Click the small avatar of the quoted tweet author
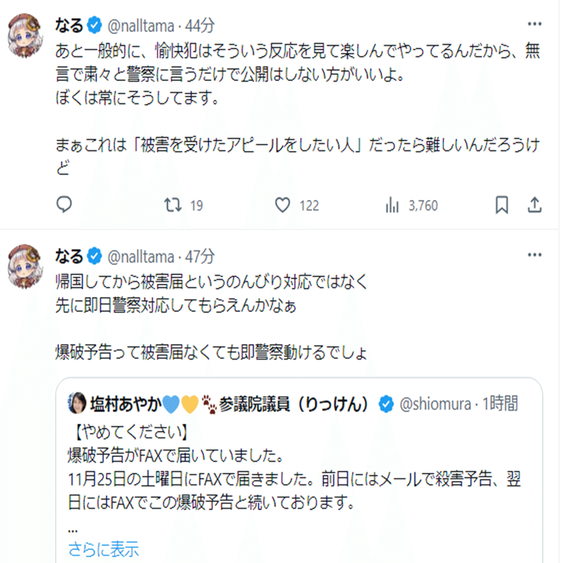The height and width of the screenshot is (563, 563). click(78, 403)
